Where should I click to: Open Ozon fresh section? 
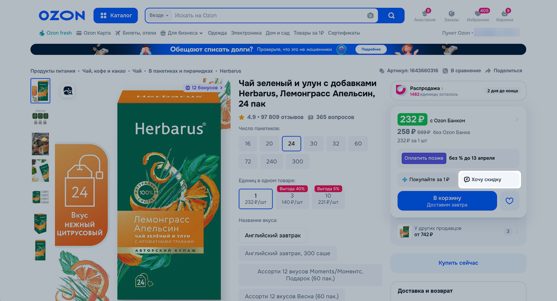click(x=55, y=33)
